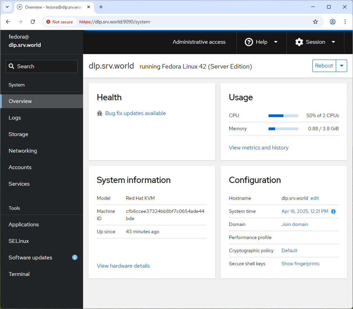Click the info badge next to Software updates
This screenshot has width=353, height=309.
pos(75,257)
